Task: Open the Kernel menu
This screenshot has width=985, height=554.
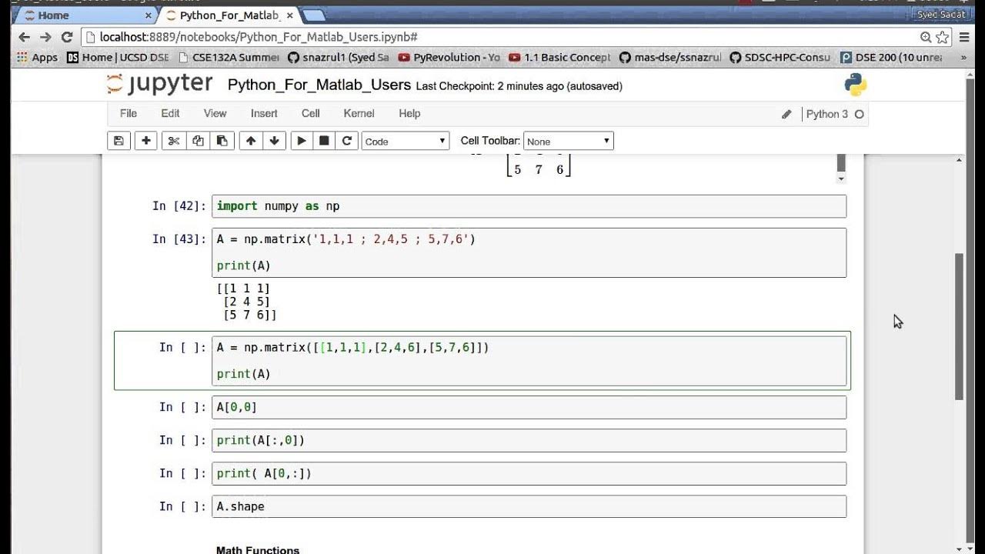Action: 359,113
